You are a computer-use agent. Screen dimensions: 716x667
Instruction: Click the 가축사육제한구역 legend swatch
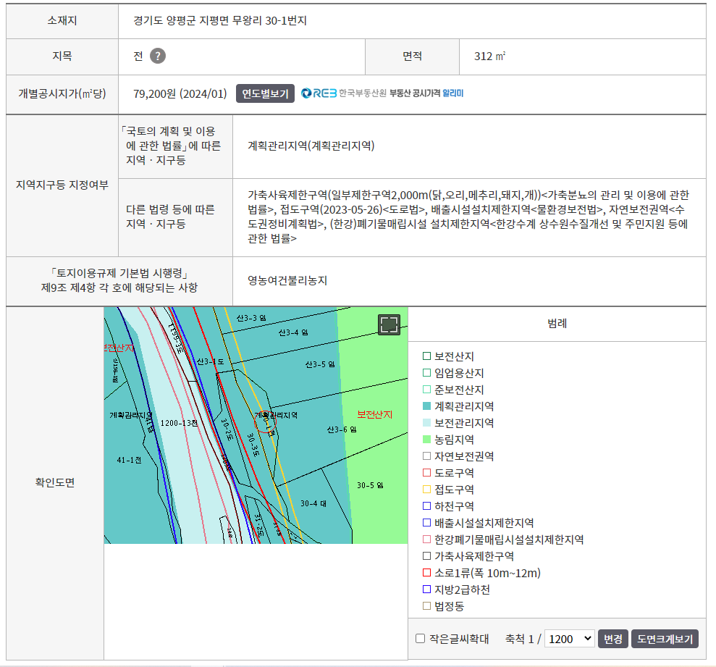coord(427,556)
